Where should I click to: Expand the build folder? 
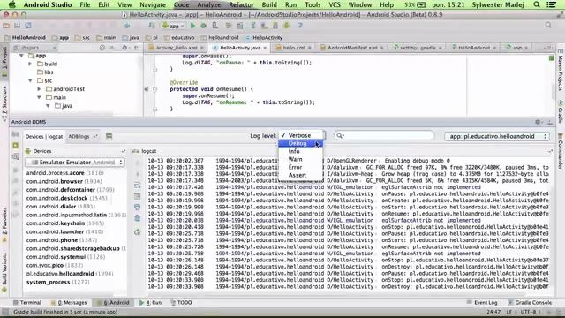pyautogui.click(x=30, y=64)
